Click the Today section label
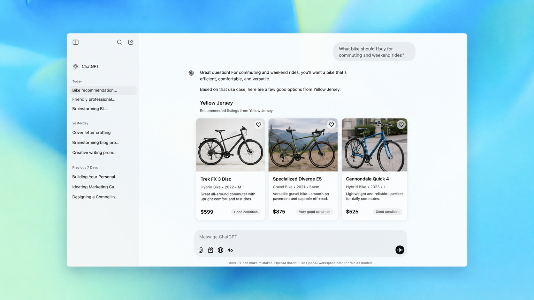534x300 pixels. (77, 81)
